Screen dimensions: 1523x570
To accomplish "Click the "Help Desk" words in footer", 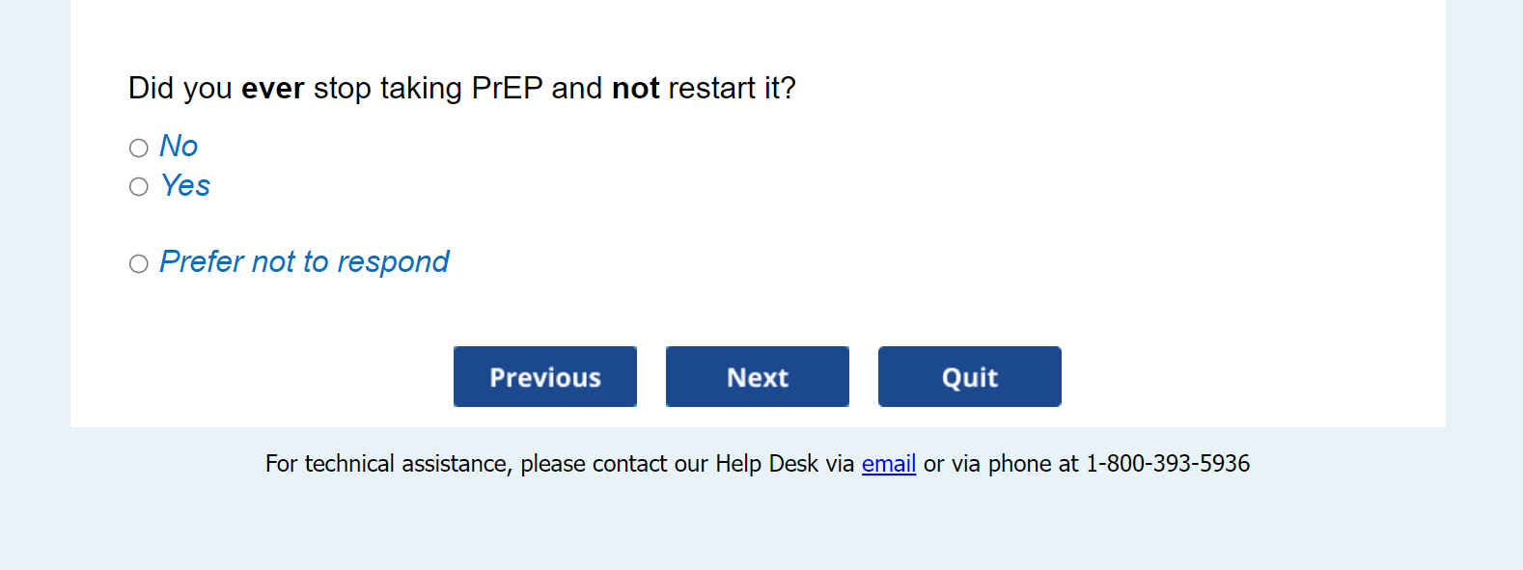I will pyautogui.click(x=766, y=464).
